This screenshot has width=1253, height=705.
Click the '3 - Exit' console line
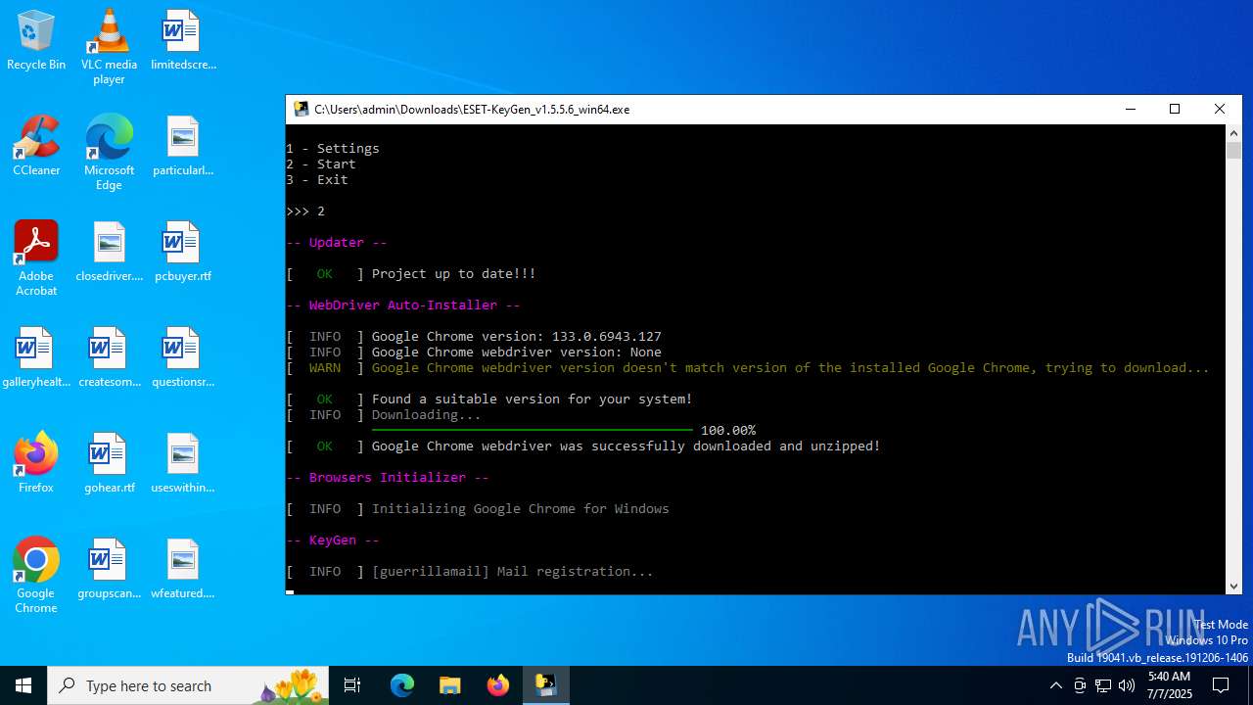pyautogui.click(x=317, y=180)
